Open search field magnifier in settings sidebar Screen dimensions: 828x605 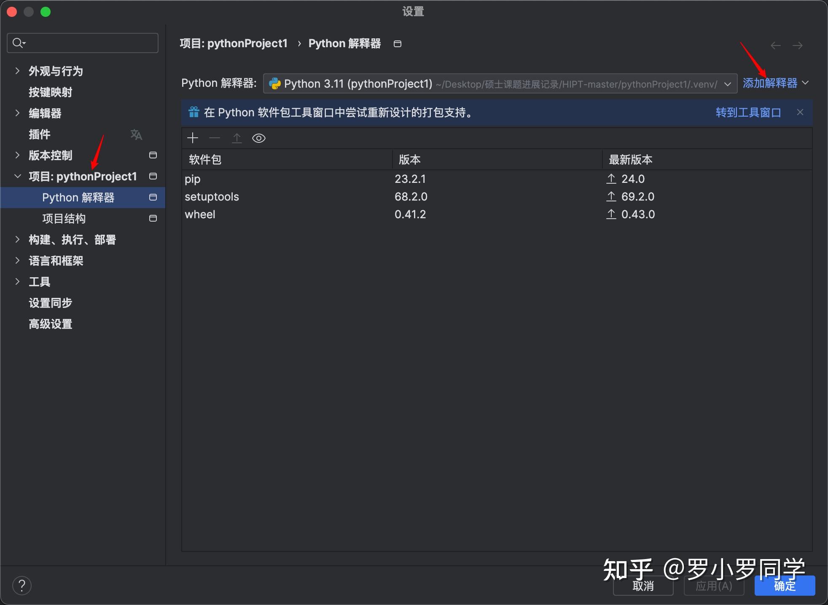click(18, 43)
